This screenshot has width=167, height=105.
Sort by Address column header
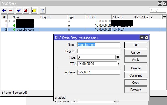(122, 17)
